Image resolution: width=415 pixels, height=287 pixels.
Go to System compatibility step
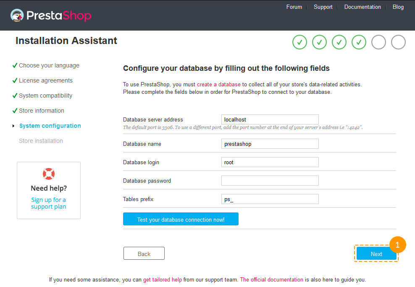(45, 96)
